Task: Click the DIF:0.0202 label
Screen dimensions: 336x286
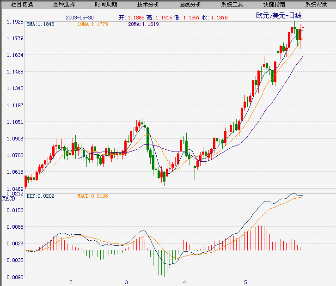Action: (40, 196)
